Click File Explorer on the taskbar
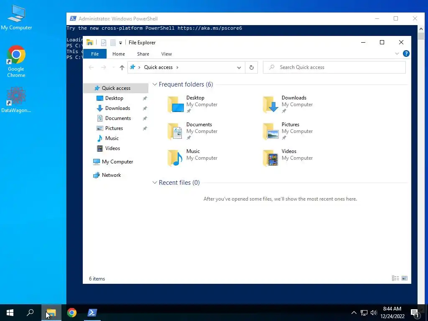 coord(51,313)
